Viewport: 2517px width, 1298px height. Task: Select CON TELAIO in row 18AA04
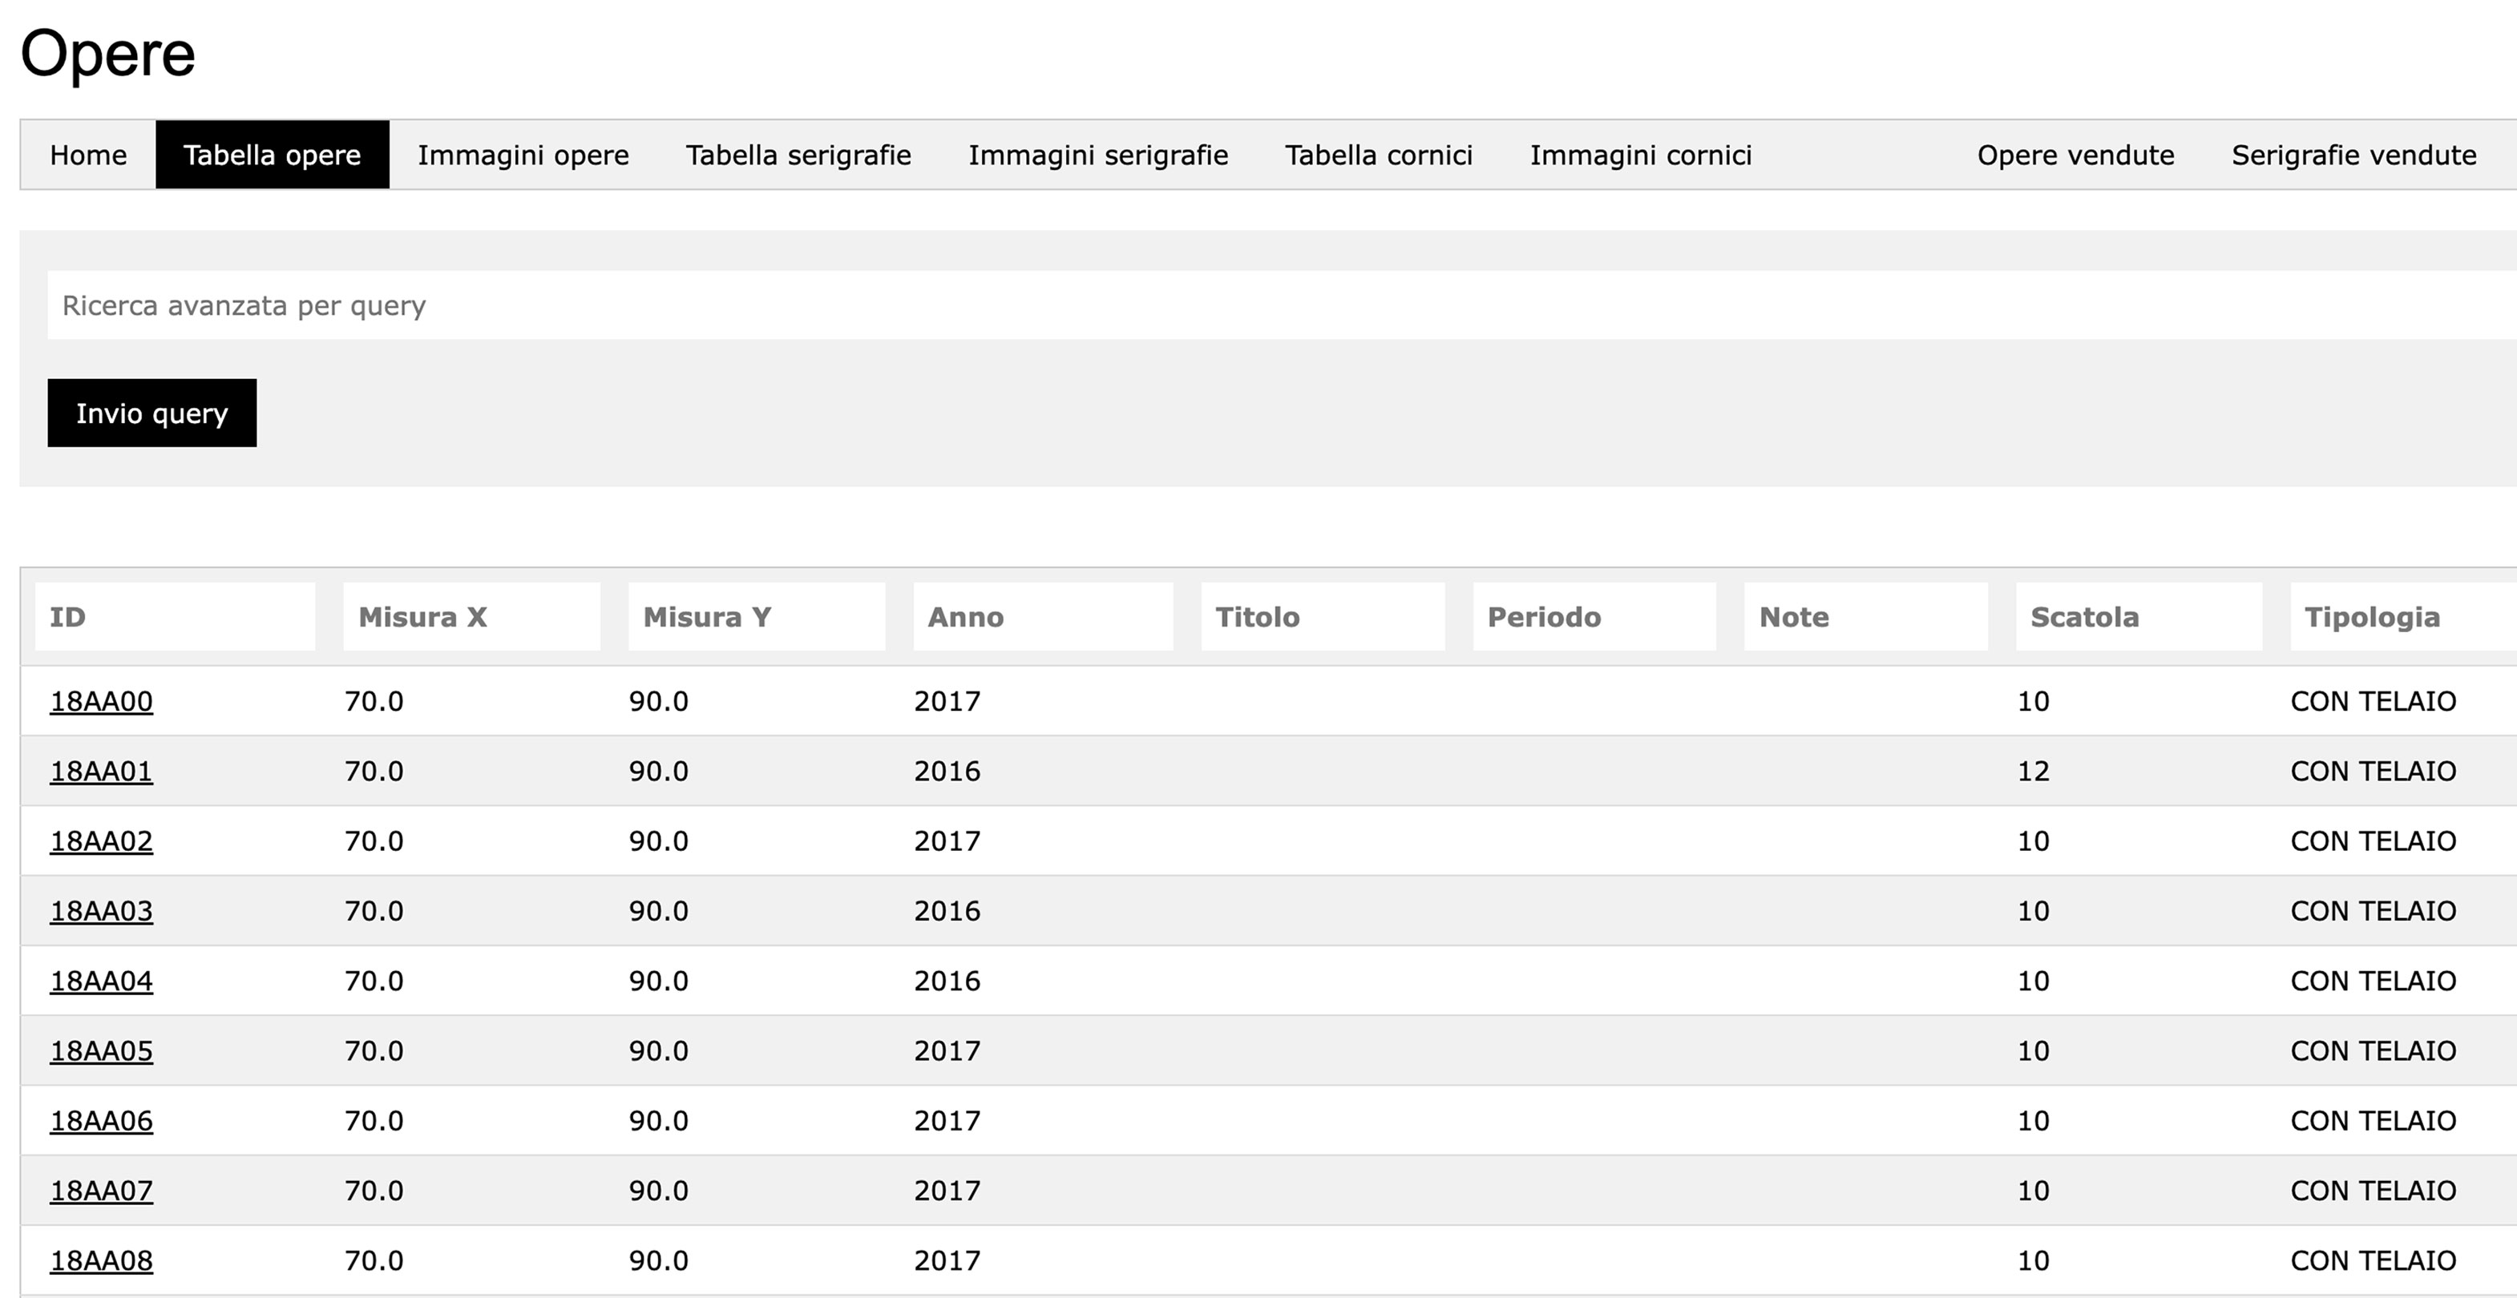pyautogui.click(x=2374, y=981)
